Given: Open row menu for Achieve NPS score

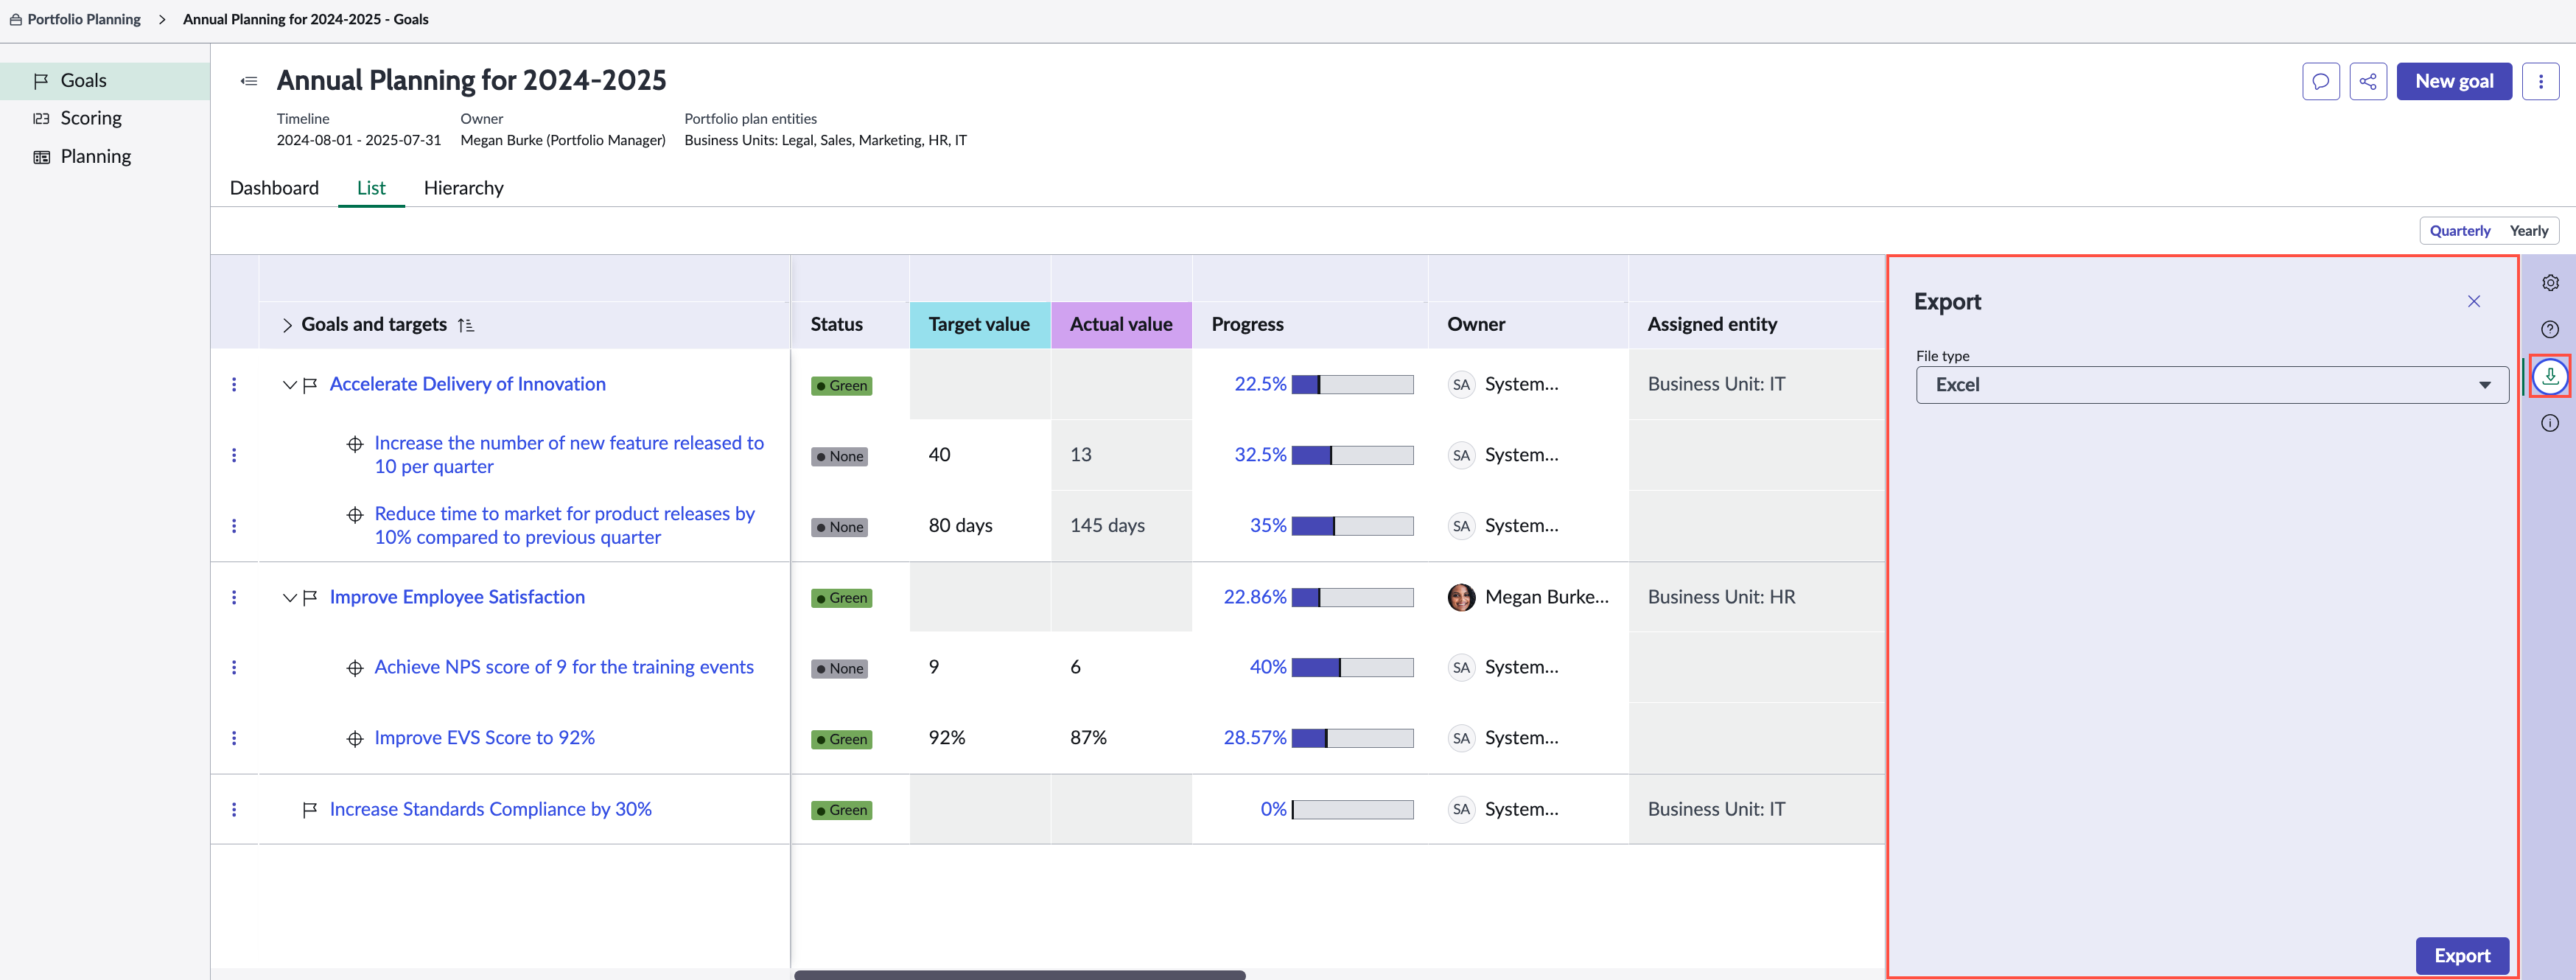Looking at the screenshot, I should coord(234,667).
